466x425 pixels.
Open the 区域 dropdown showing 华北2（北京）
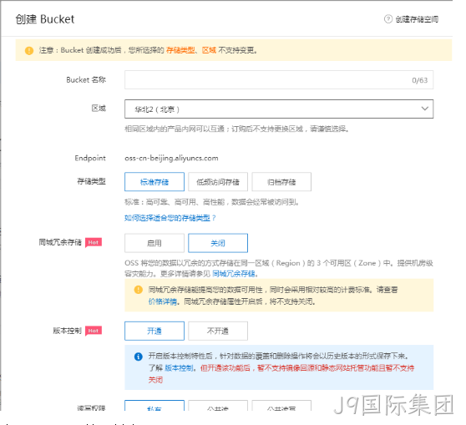[x=279, y=109]
